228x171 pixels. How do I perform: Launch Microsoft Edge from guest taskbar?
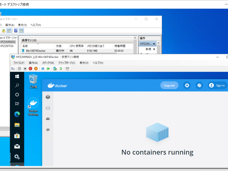(17, 114)
